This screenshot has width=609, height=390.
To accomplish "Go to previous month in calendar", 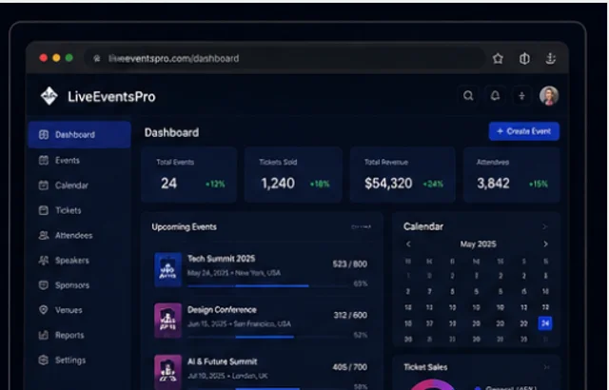I will [408, 244].
